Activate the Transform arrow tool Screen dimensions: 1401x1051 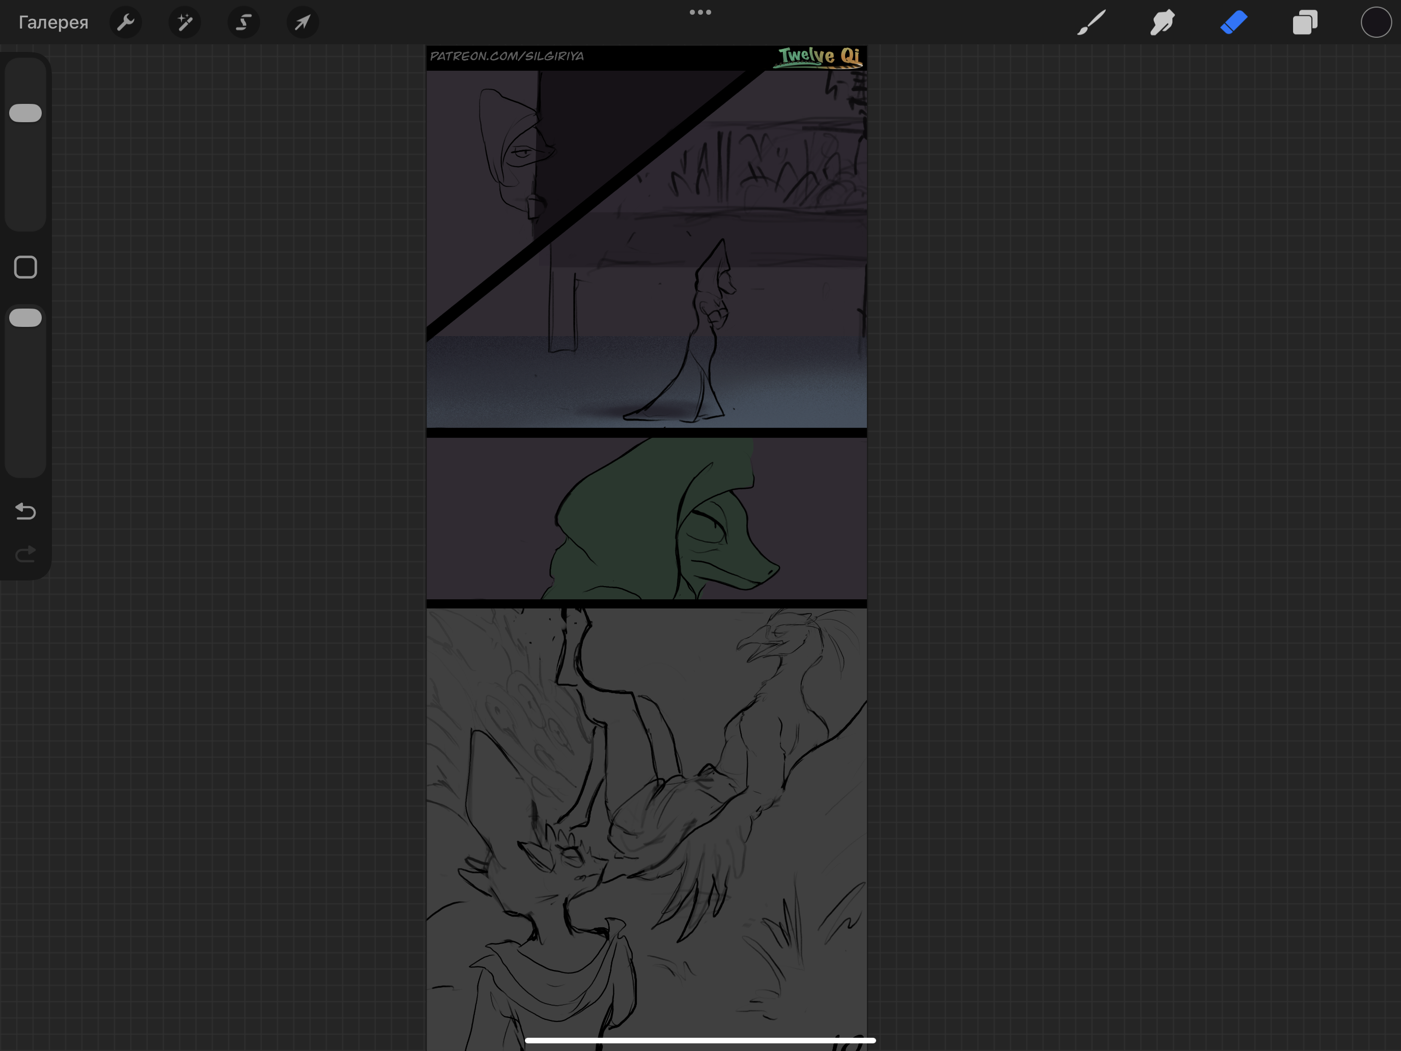click(302, 23)
